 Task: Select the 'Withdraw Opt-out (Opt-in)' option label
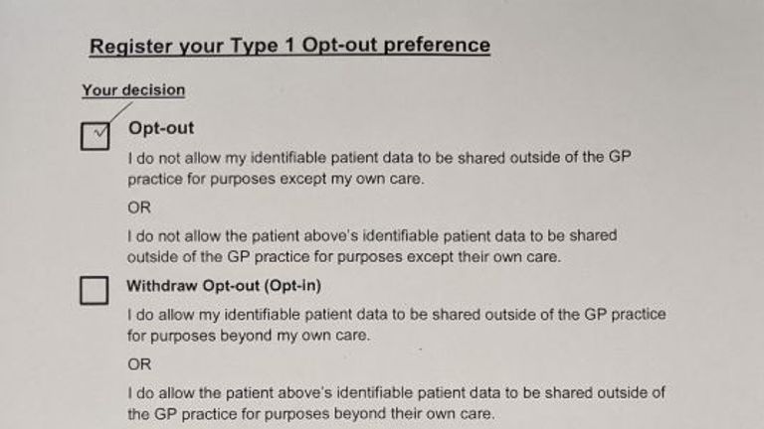[x=224, y=286]
